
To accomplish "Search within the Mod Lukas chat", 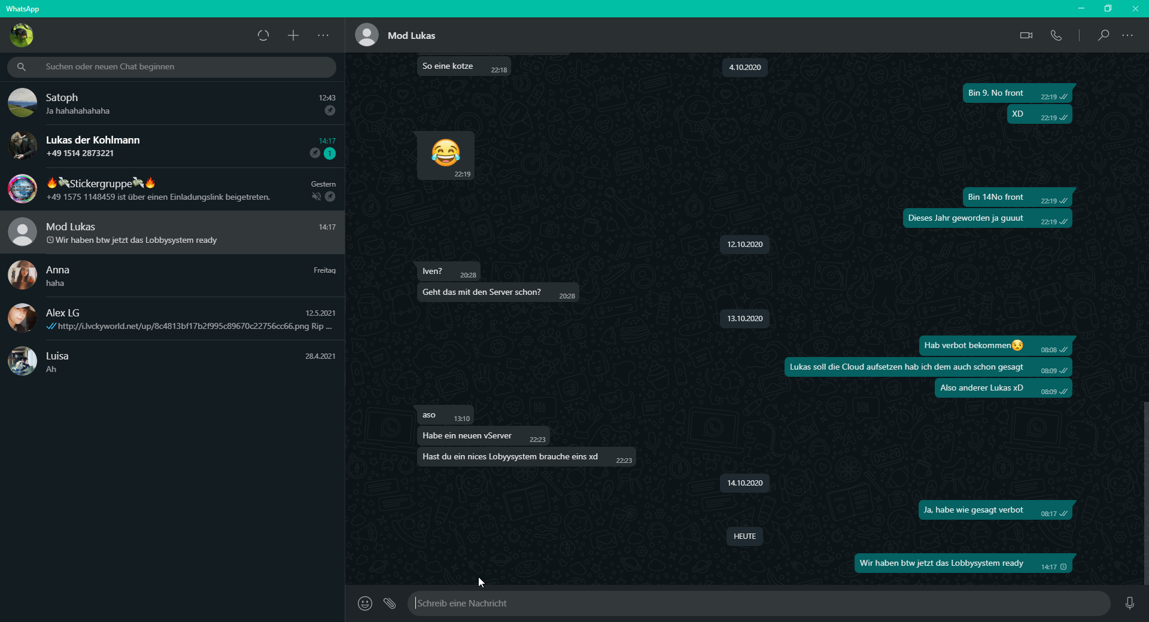I will pyautogui.click(x=1103, y=35).
